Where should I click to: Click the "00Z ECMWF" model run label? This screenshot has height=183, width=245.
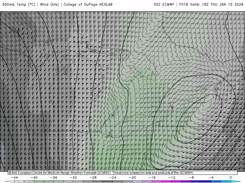tap(164, 5)
